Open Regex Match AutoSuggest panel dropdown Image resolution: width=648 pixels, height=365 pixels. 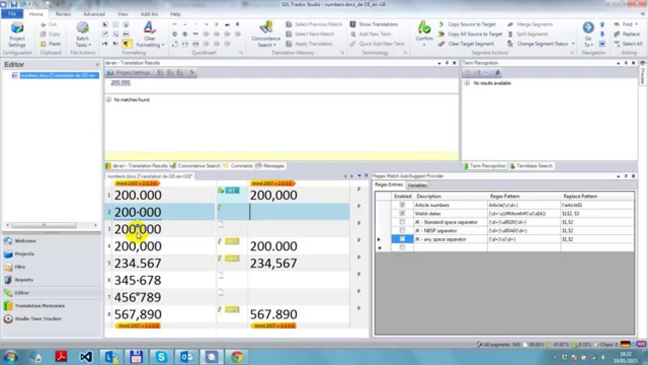[619, 176]
